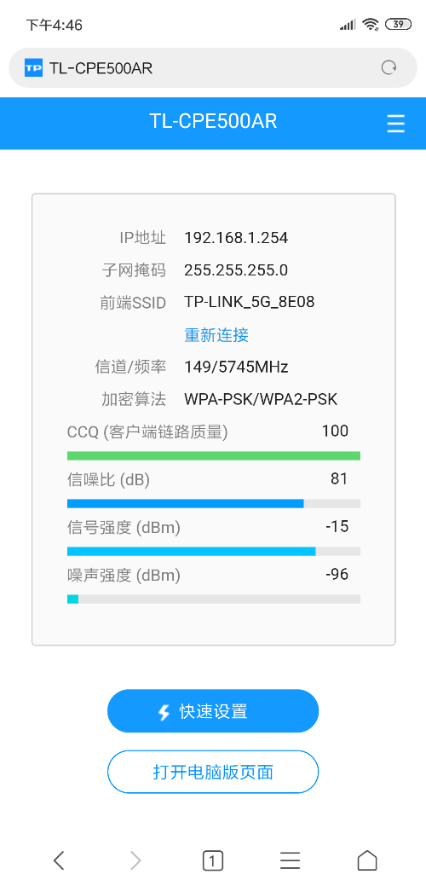Go to browser home page icon
426x886 pixels.
coord(367,860)
